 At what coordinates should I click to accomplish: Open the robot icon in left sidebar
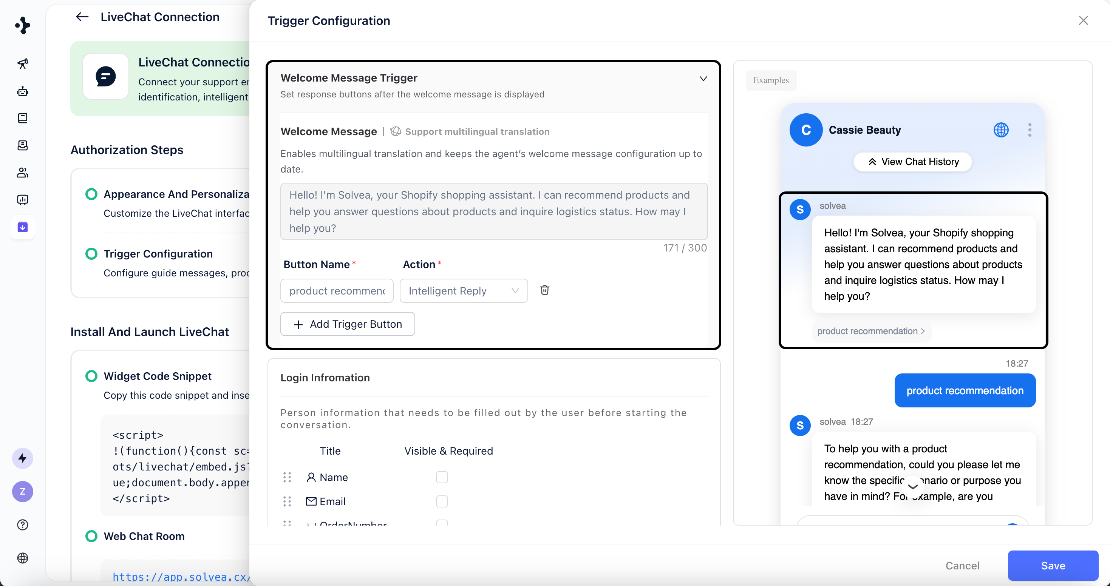click(x=23, y=91)
